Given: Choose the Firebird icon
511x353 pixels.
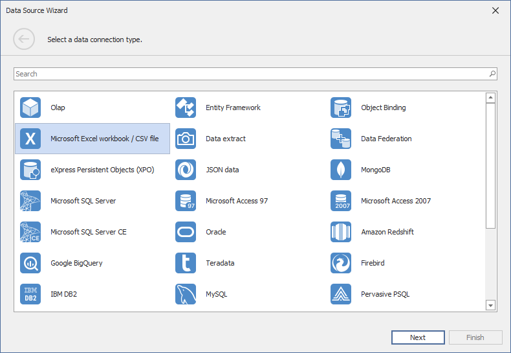Looking at the screenshot, I should 340,263.
